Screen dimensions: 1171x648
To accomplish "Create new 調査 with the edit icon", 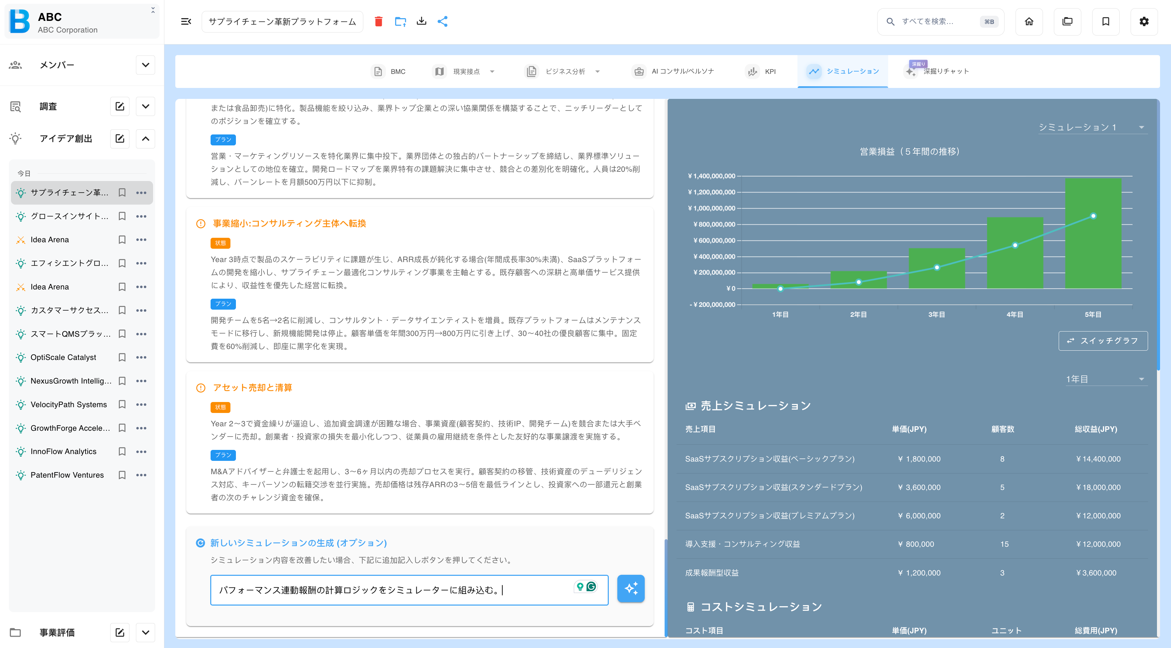I will (120, 106).
